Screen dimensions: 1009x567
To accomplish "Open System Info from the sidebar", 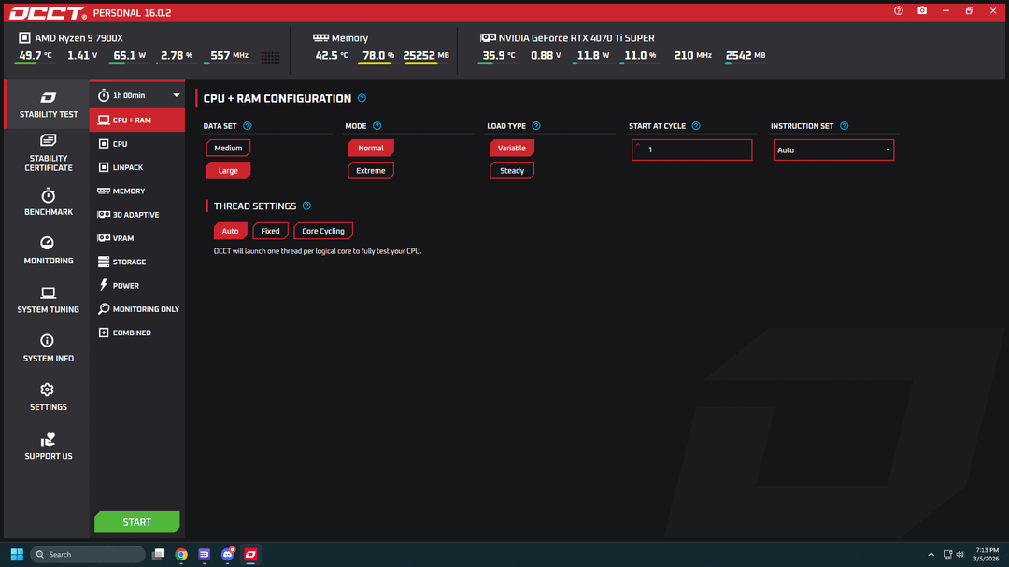I will tap(49, 347).
